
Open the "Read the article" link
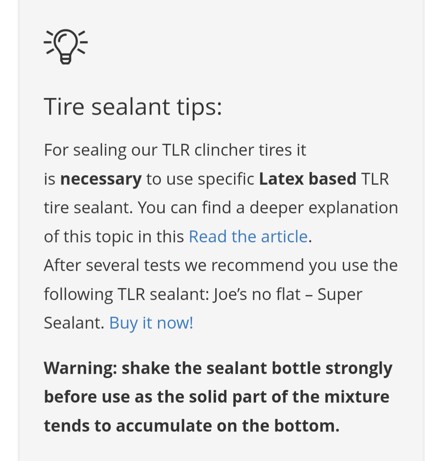248,236
